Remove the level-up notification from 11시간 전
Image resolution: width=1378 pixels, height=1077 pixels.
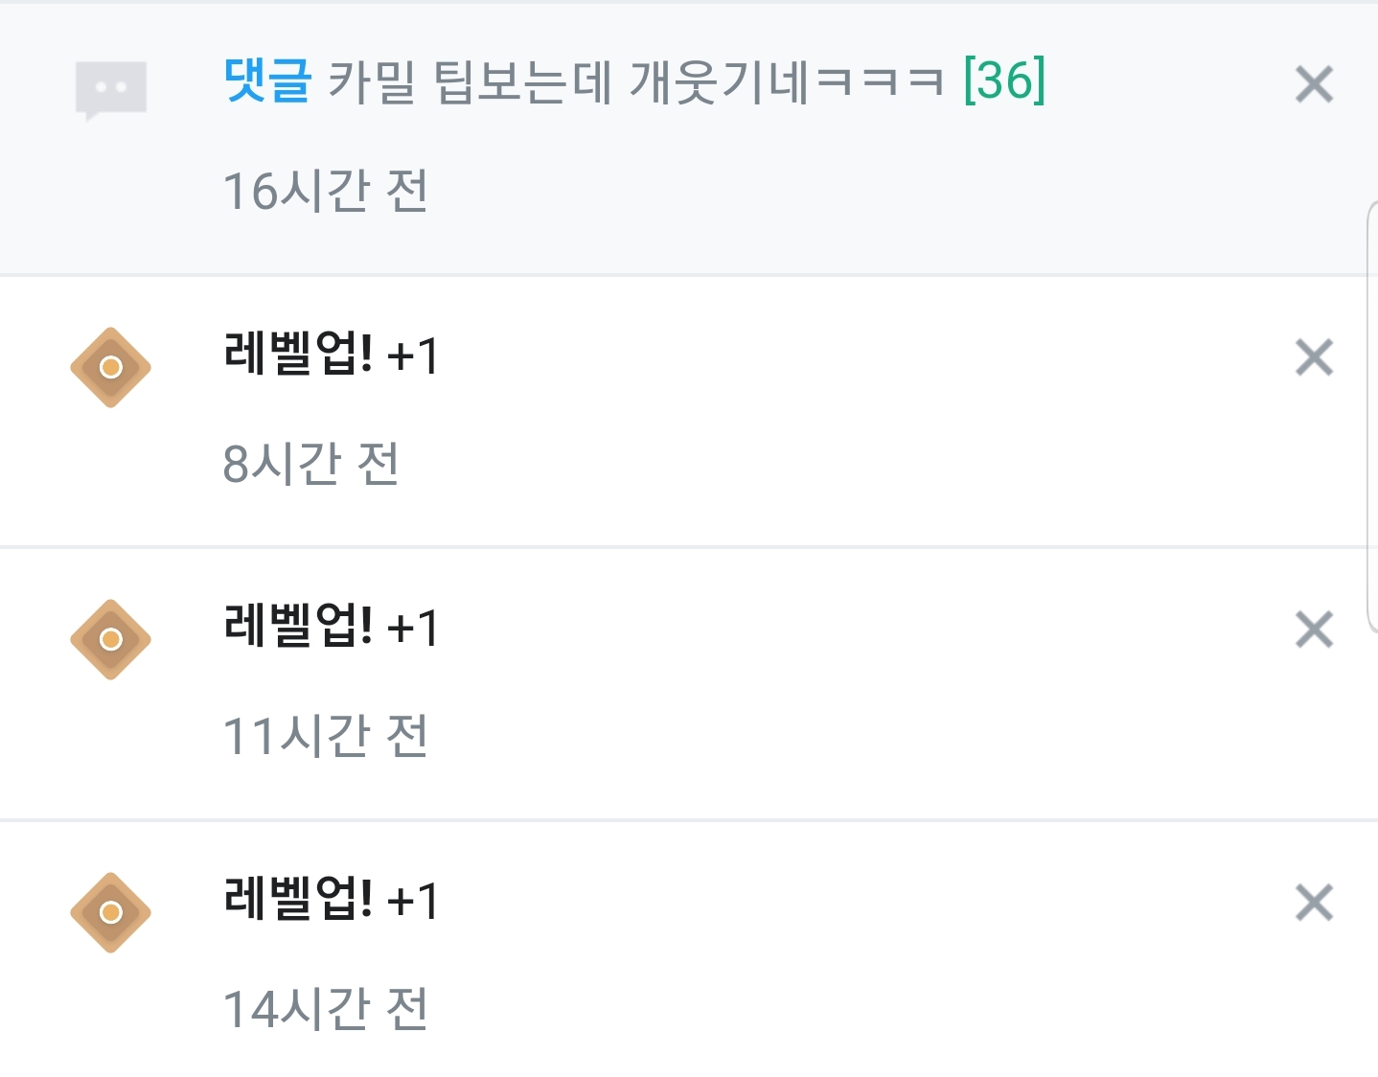coord(1314,630)
